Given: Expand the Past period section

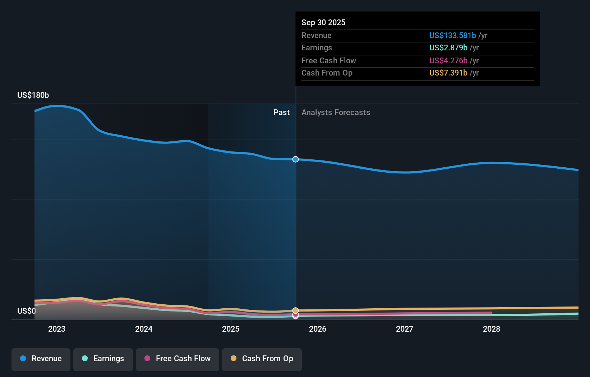Looking at the screenshot, I should click(x=281, y=112).
